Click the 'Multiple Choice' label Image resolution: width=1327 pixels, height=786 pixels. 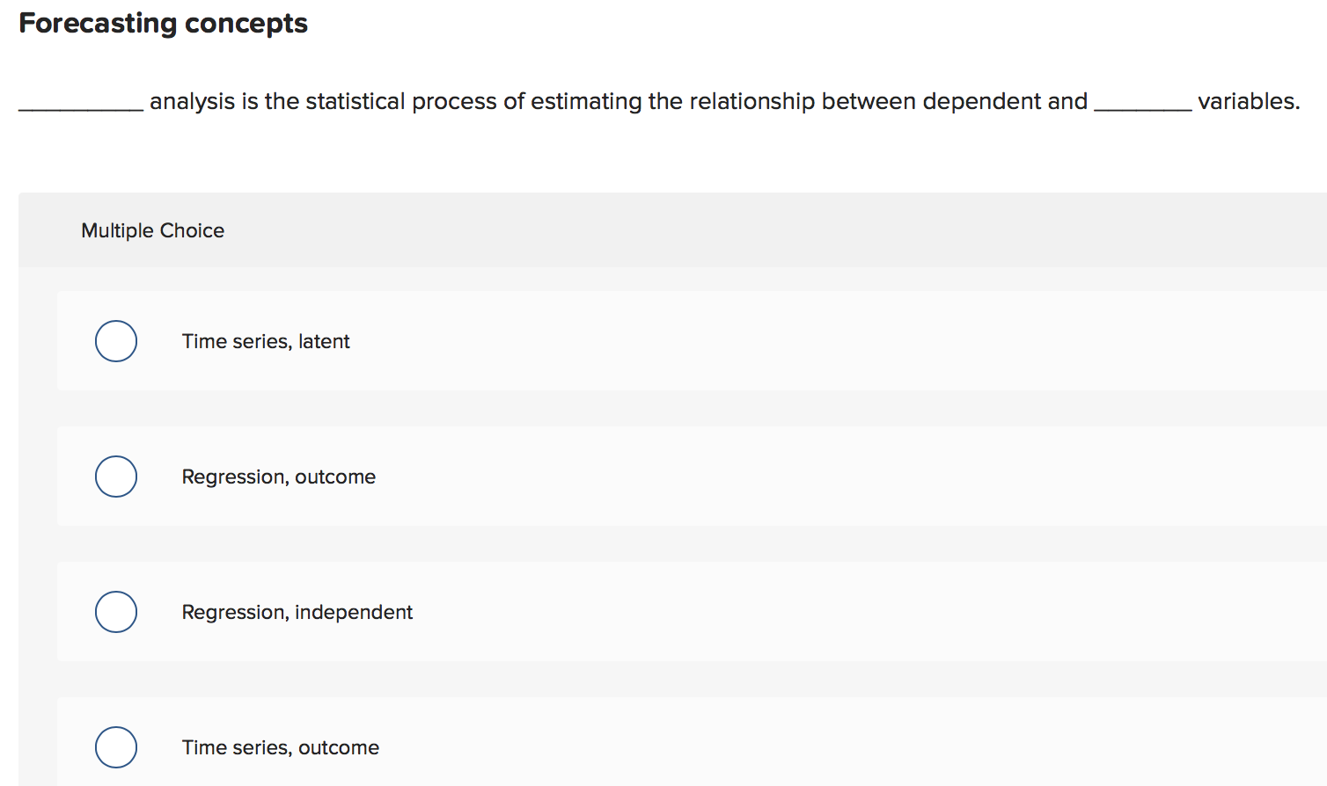point(152,230)
